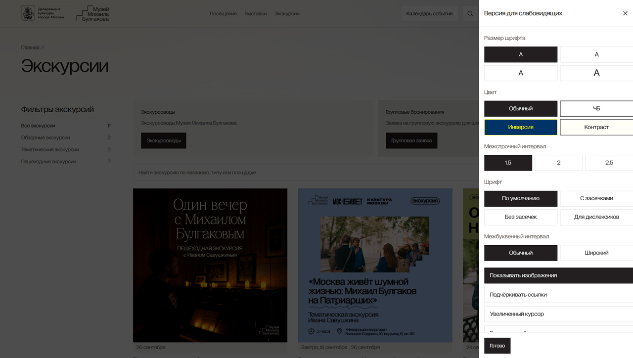This screenshot has height=358, width=633.
Task: Confirm settings with the Готово button
Action: 497,346
